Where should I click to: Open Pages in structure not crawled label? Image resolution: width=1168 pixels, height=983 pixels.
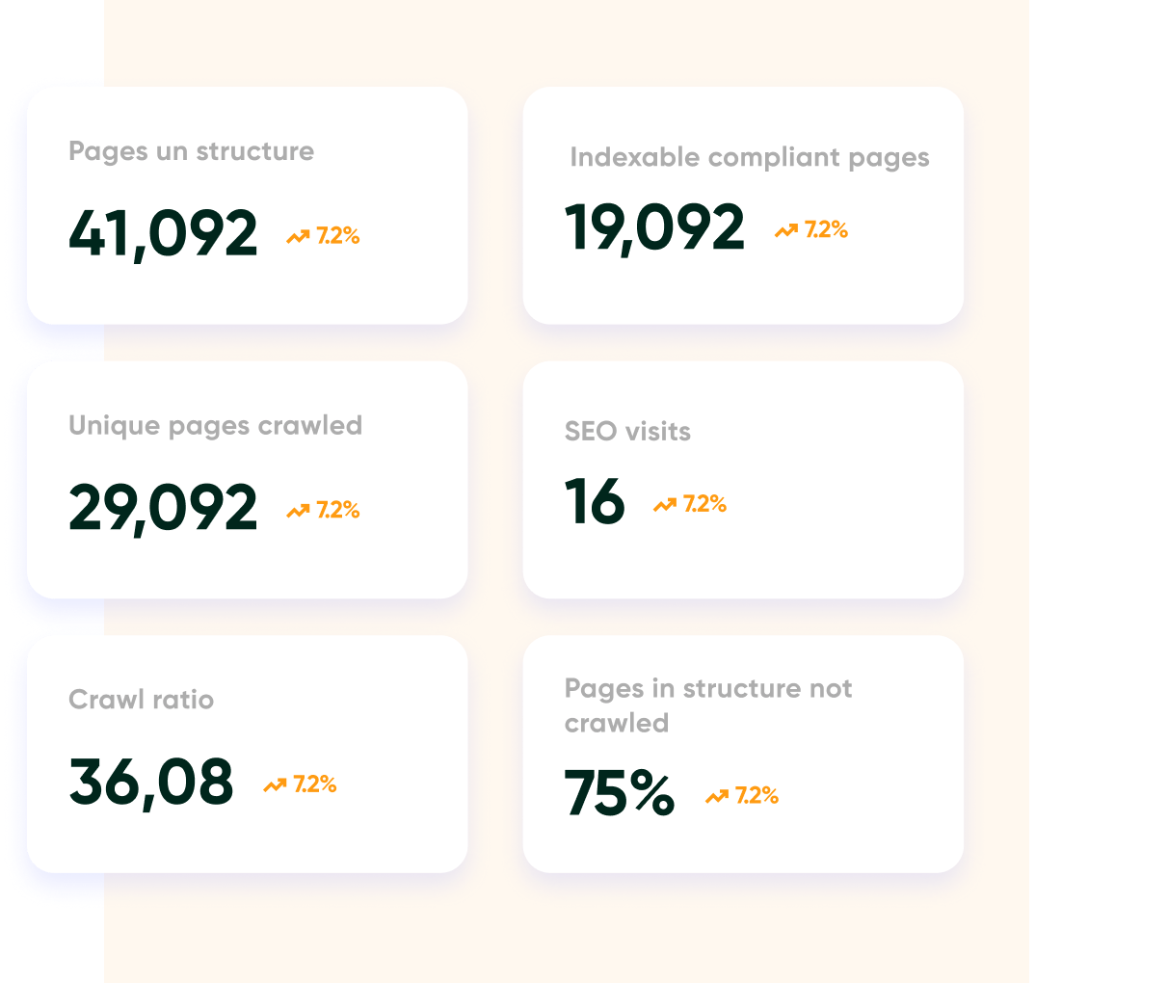coord(707,705)
